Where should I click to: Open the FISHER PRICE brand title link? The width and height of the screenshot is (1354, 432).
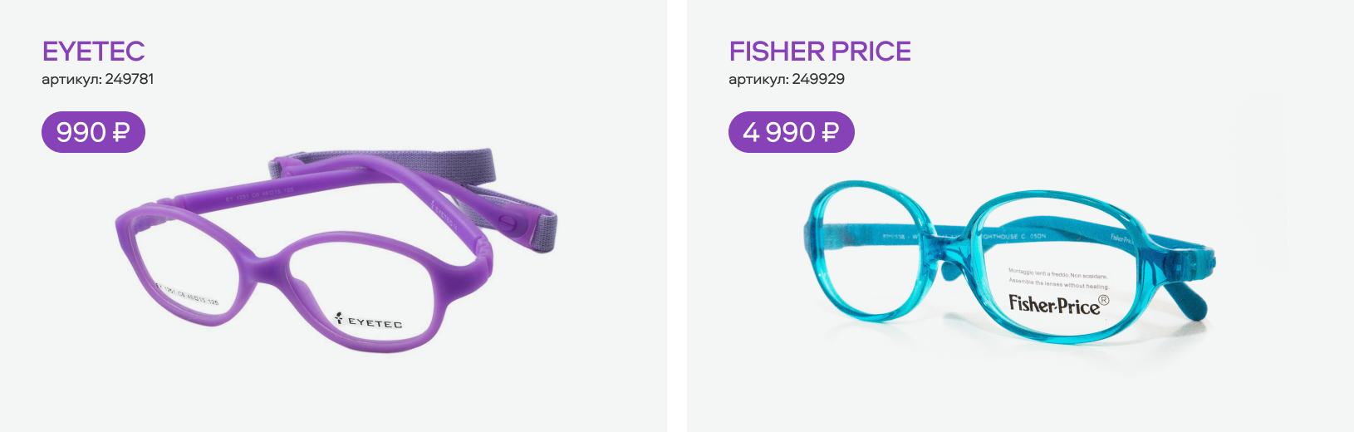tap(820, 52)
